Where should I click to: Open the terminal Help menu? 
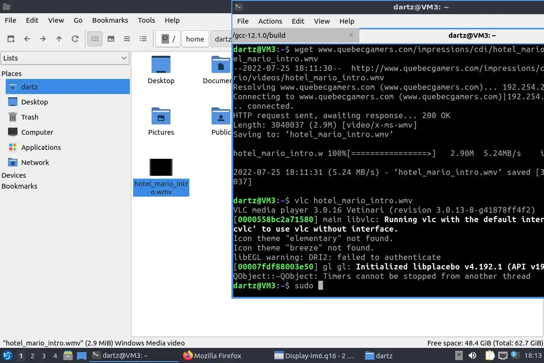pyautogui.click(x=347, y=21)
